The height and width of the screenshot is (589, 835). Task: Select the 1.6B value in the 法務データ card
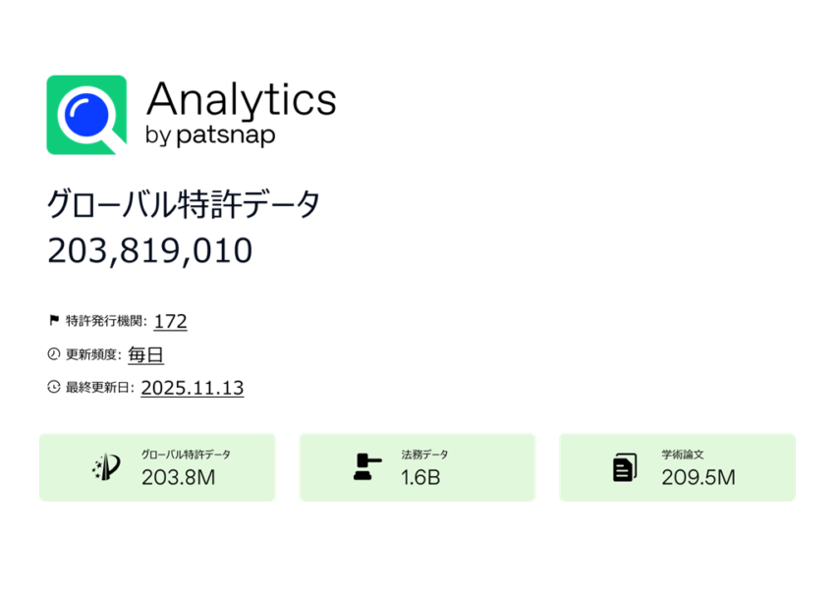[420, 478]
